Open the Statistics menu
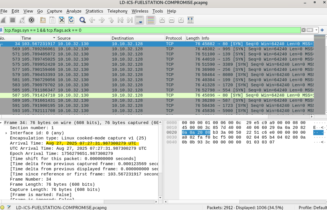Screen dimensions: 327x210 click(94, 11)
